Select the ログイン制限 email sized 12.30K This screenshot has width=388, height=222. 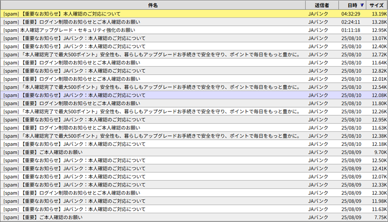pyautogui.click(x=194, y=193)
